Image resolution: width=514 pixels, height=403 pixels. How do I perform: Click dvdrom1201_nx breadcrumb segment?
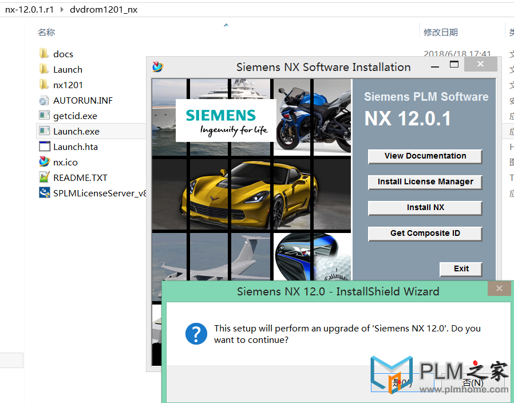104,10
